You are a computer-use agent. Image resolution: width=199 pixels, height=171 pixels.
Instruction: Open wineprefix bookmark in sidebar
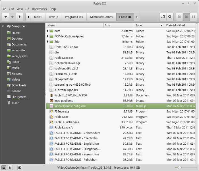pyautogui.click(x=18, y=50)
